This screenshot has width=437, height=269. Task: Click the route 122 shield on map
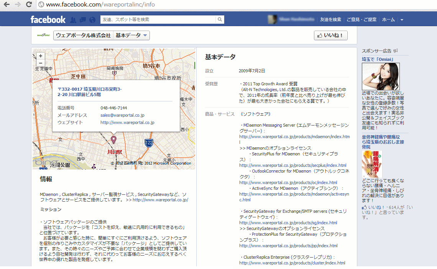point(149,143)
